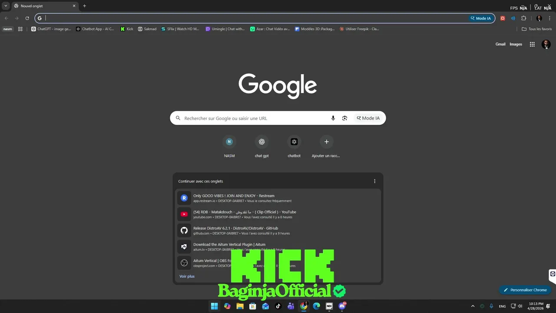Open the Chrome extensions puzzle icon

[x=523, y=18]
